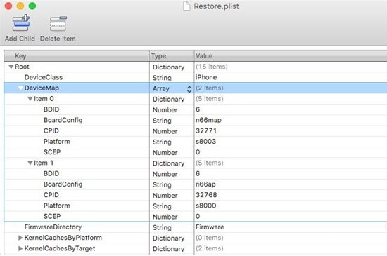Collapse the DeviceMap array triangle
The width and height of the screenshot is (387, 256).
(x=20, y=88)
